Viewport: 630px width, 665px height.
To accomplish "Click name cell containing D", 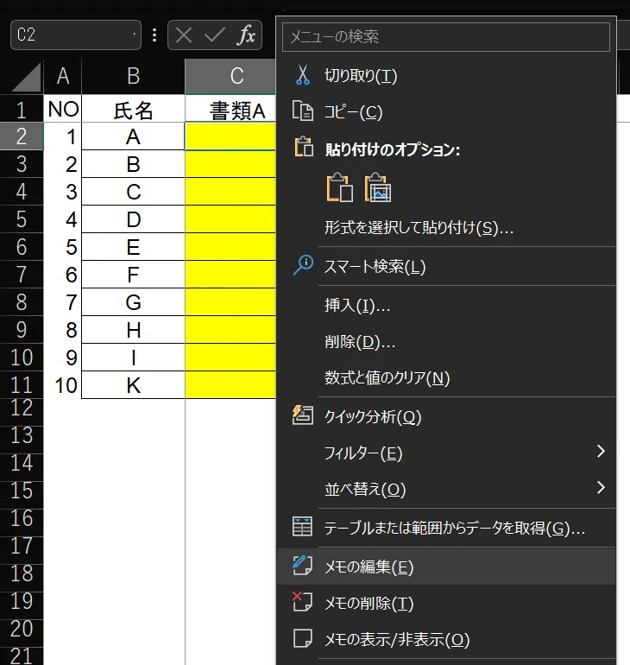I will [x=133, y=219].
